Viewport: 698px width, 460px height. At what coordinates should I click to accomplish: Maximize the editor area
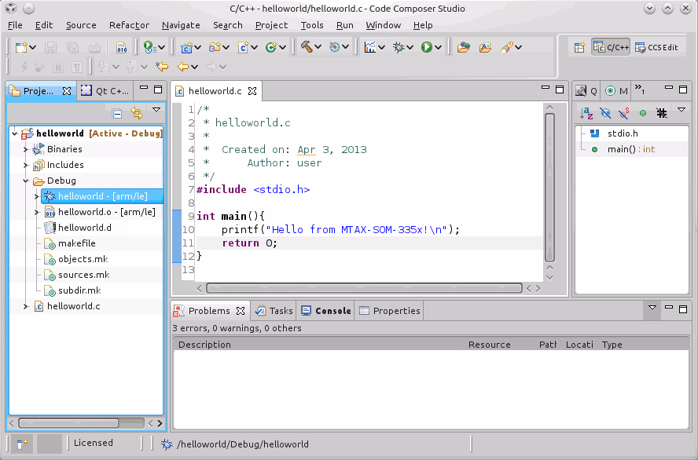560,89
